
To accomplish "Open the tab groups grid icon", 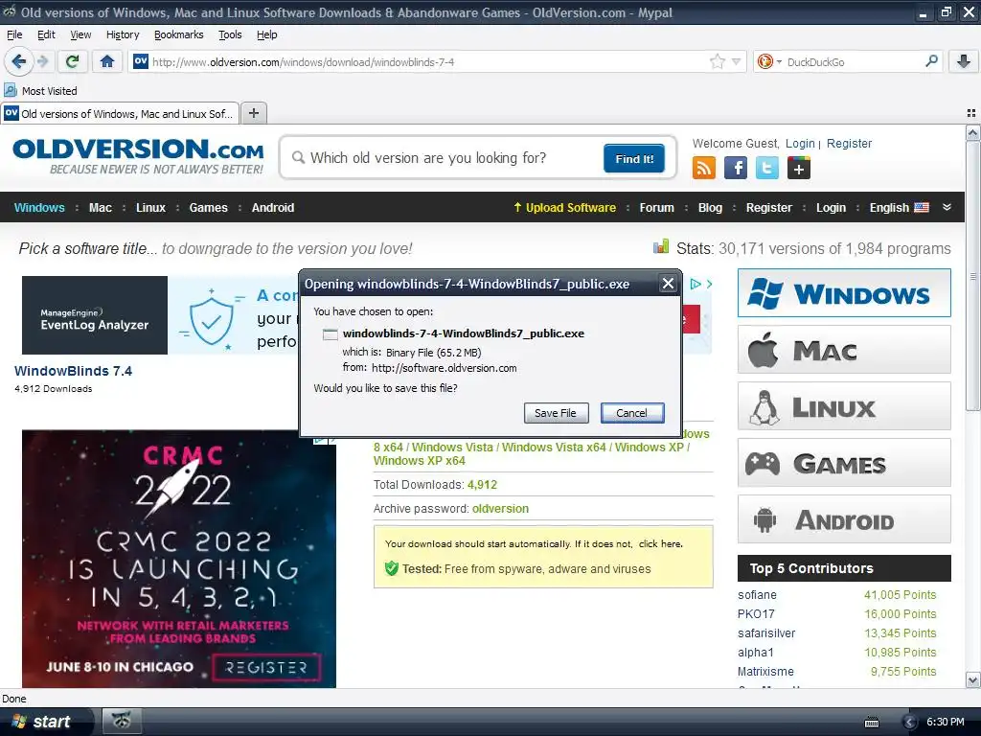I will coord(971,113).
